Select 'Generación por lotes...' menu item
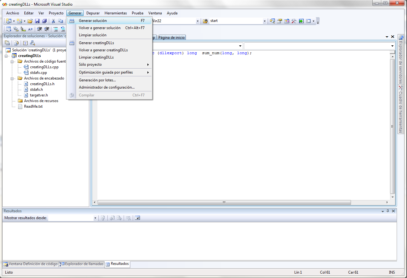The image size is (407, 278). 109,80
